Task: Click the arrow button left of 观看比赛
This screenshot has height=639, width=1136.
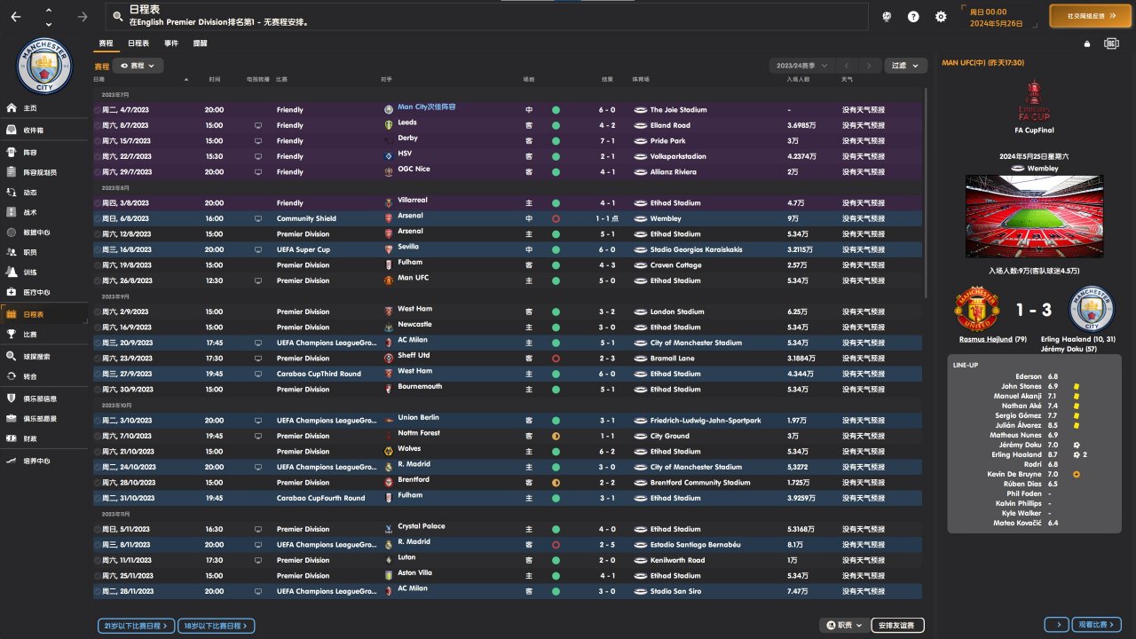Action: click(1055, 625)
